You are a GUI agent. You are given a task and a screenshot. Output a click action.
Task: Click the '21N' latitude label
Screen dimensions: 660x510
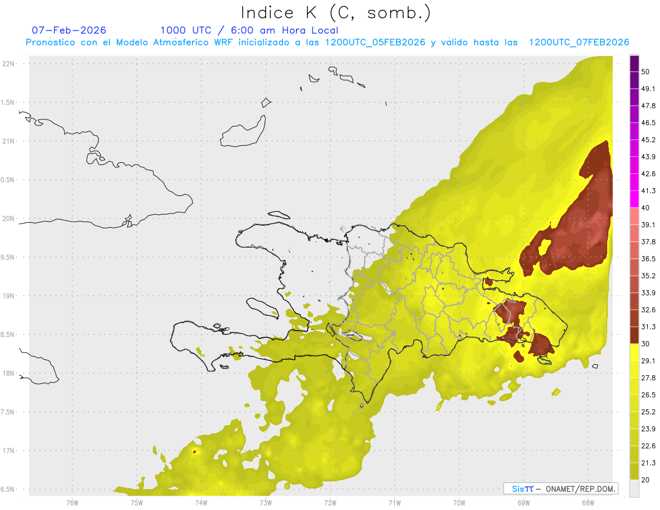tap(8, 141)
